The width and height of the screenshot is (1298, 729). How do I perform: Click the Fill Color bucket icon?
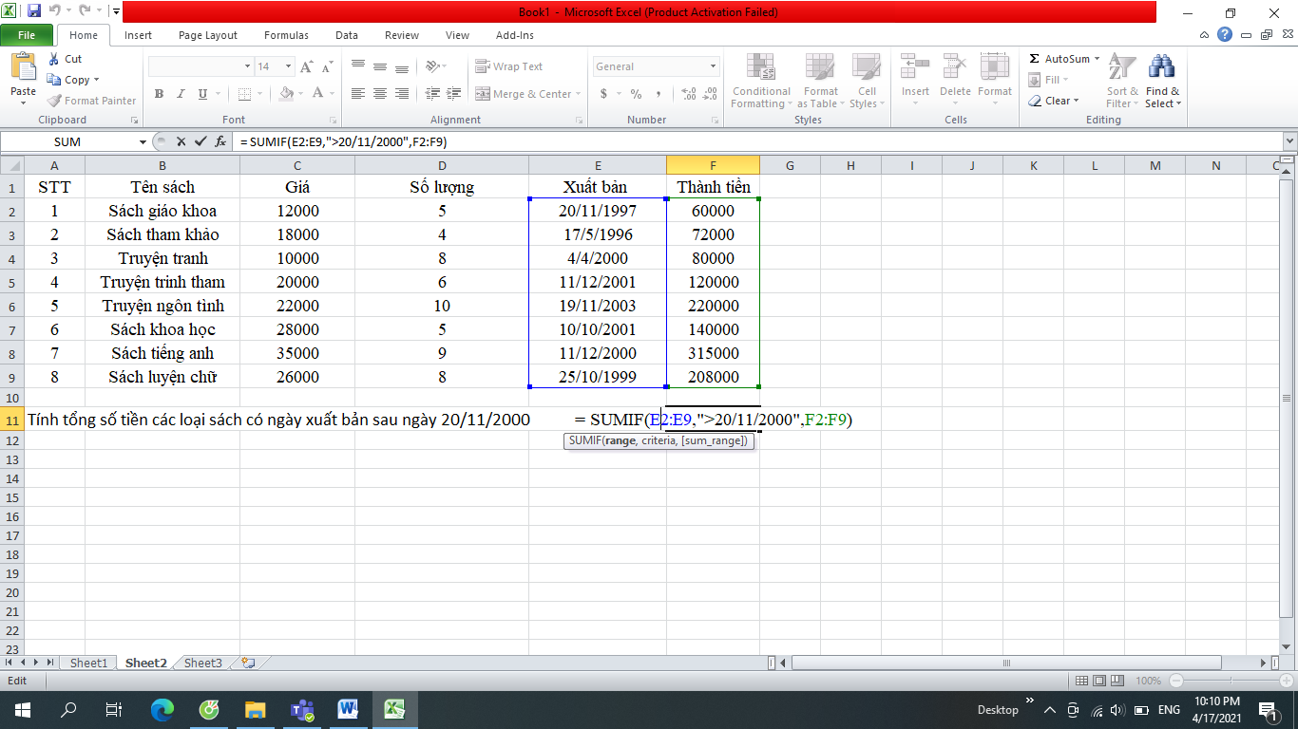[285, 94]
